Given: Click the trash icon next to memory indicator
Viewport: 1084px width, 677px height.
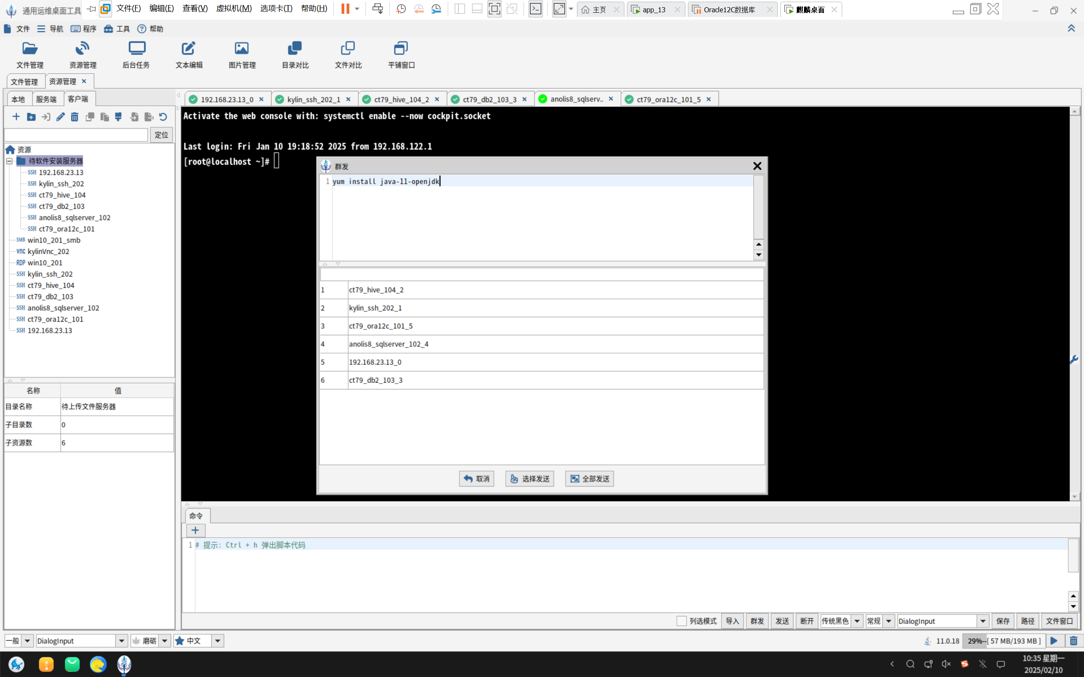Looking at the screenshot, I should 1073,641.
